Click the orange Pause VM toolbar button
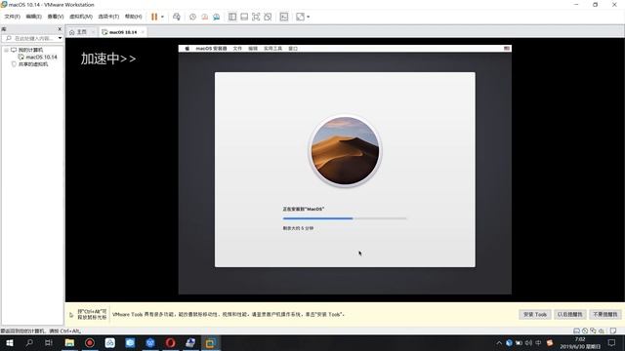625x351 pixels. tap(154, 17)
